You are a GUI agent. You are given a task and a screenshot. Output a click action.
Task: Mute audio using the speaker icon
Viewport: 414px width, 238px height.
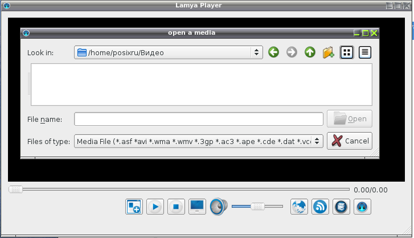coord(219,207)
